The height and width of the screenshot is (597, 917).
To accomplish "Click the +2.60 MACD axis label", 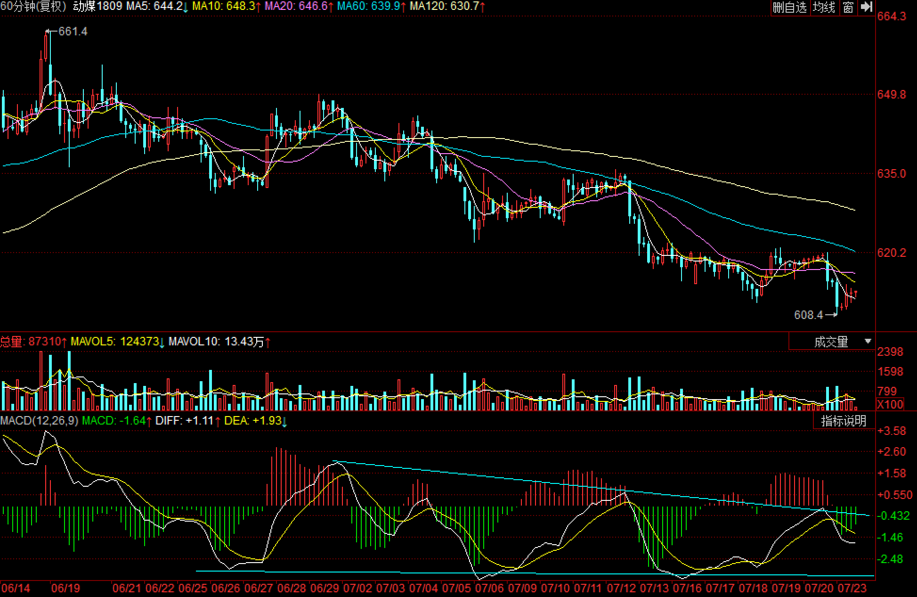I will [x=892, y=452].
